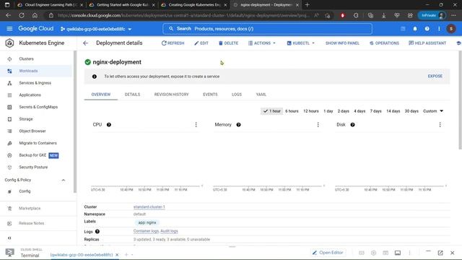The height and width of the screenshot is (260, 462).
Task: Open Cloud Shell more options menu
Action: click(409, 253)
